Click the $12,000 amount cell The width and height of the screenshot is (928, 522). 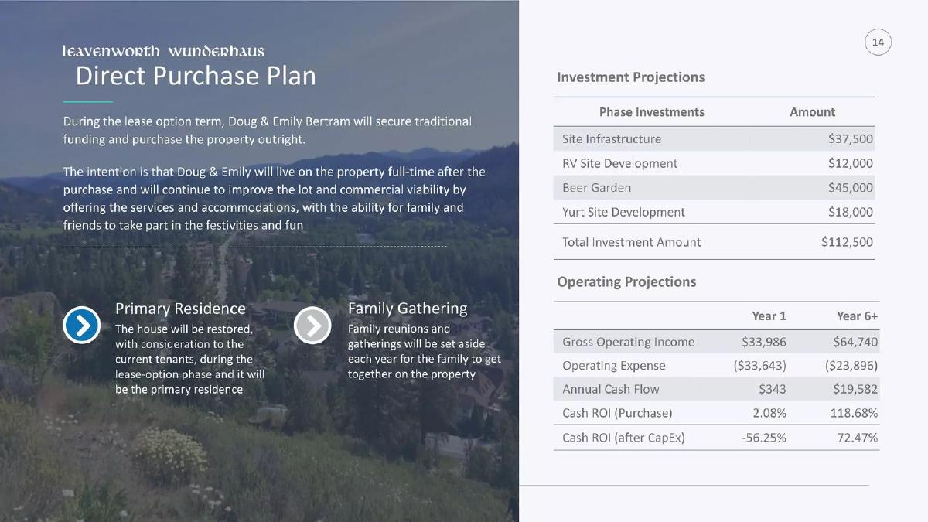(851, 164)
